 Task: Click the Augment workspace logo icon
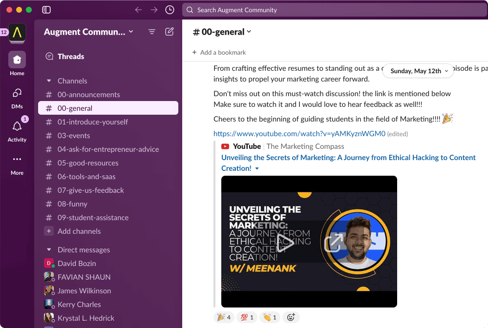tap(17, 32)
